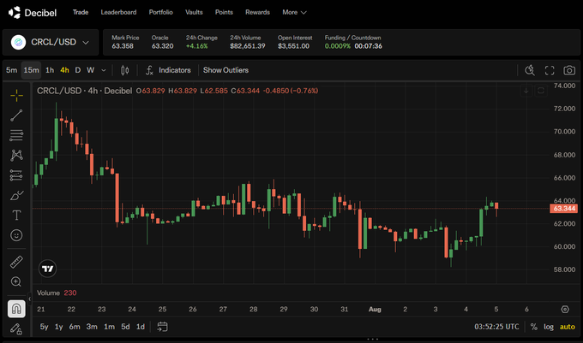Select the brush drawing tool
583x343 pixels.
click(x=16, y=195)
